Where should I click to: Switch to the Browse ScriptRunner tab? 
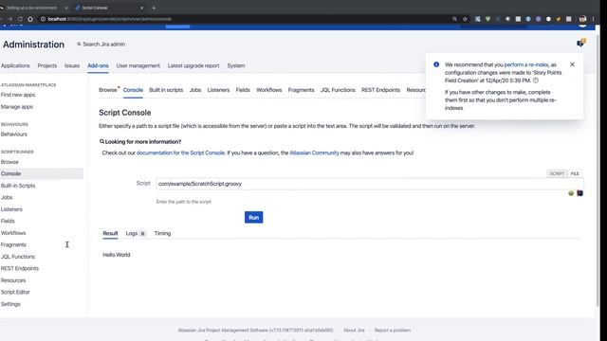click(x=107, y=90)
